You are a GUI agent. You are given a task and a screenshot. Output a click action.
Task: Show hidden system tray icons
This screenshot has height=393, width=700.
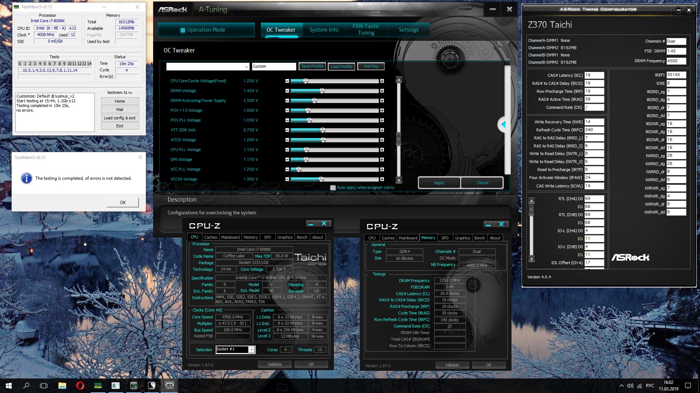click(621, 386)
